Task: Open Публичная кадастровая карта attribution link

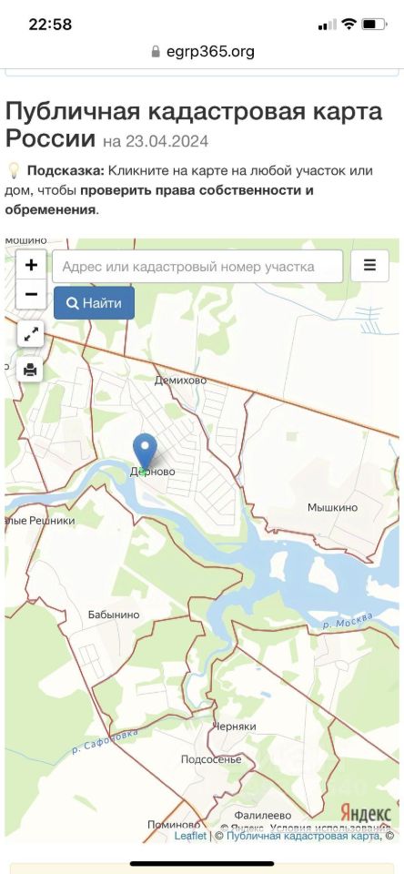Action: [x=304, y=836]
